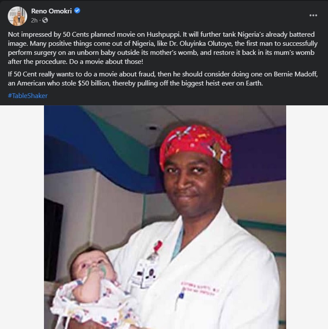
Task: Click the Bernie Madoff mention in text
Action: pos(296,74)
